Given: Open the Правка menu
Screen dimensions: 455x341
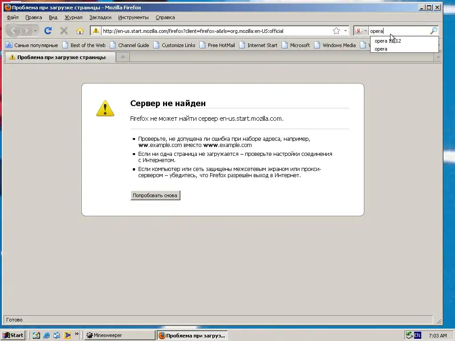Looking at the screenshot, I should point(34,17).
